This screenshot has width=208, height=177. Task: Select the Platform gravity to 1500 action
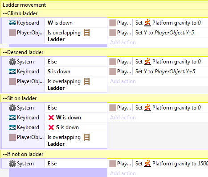tap(171, 164)
